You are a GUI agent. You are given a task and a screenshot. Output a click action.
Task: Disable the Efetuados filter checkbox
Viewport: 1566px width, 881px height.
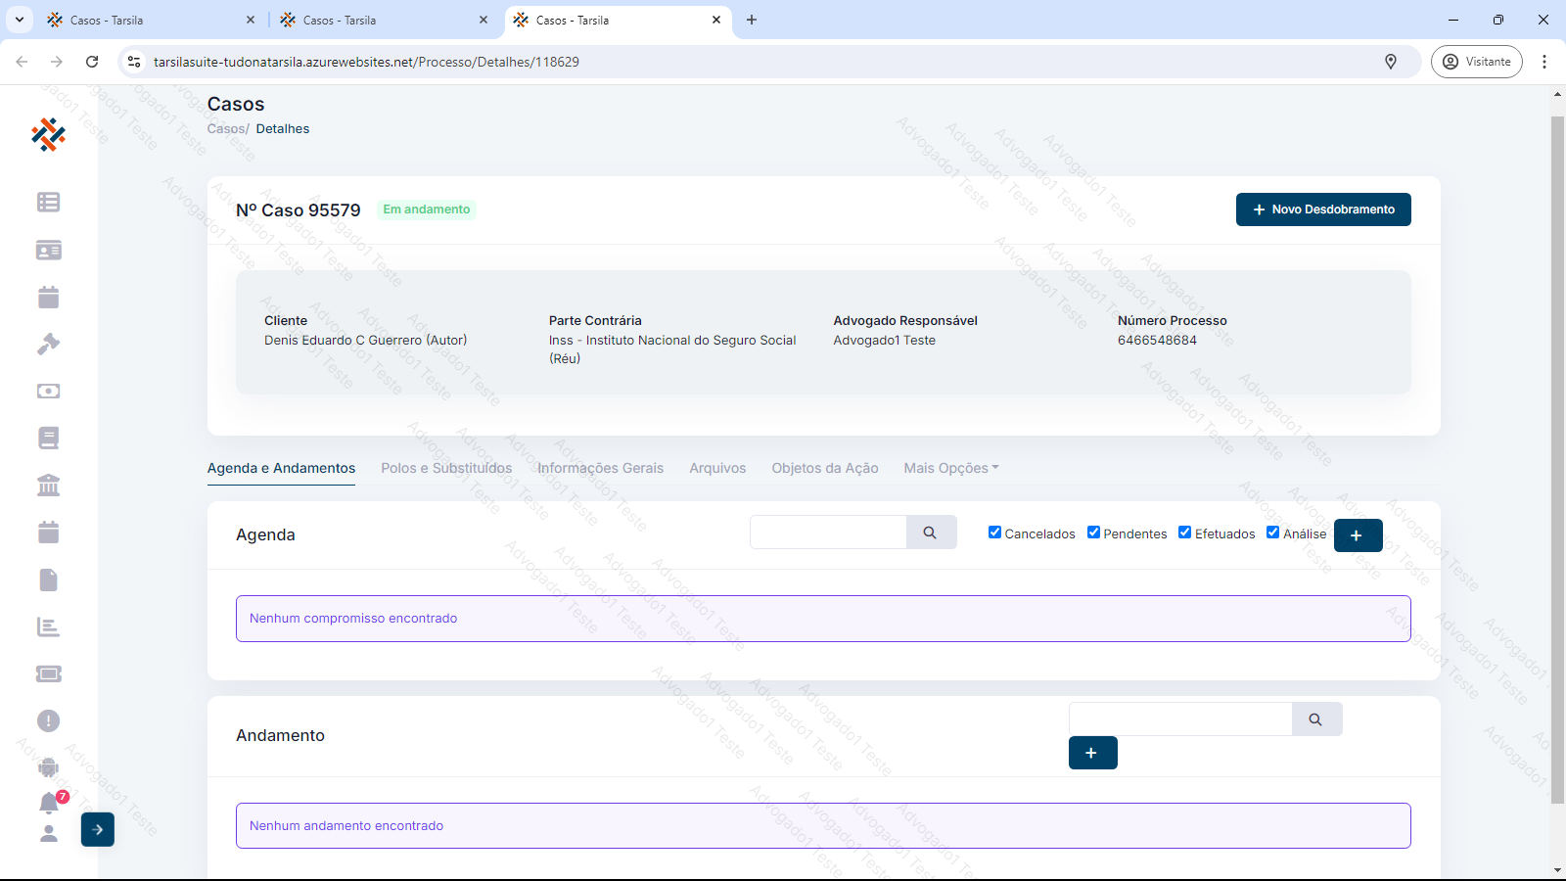pos(1184,533)
